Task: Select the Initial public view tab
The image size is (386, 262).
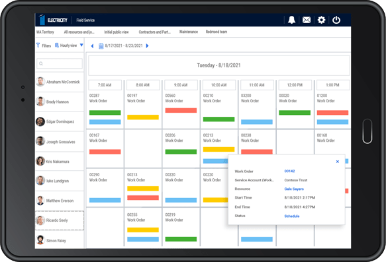Action: (x=117, y=32)
